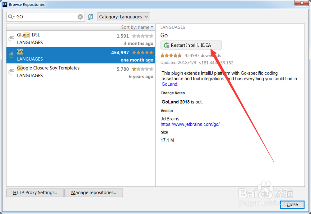Click the Close button
The image size is (311, 214).
coord(292,204)
